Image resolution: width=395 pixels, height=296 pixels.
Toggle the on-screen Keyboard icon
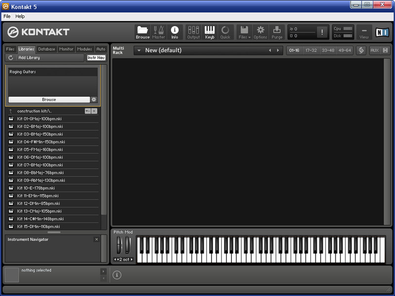210,33
